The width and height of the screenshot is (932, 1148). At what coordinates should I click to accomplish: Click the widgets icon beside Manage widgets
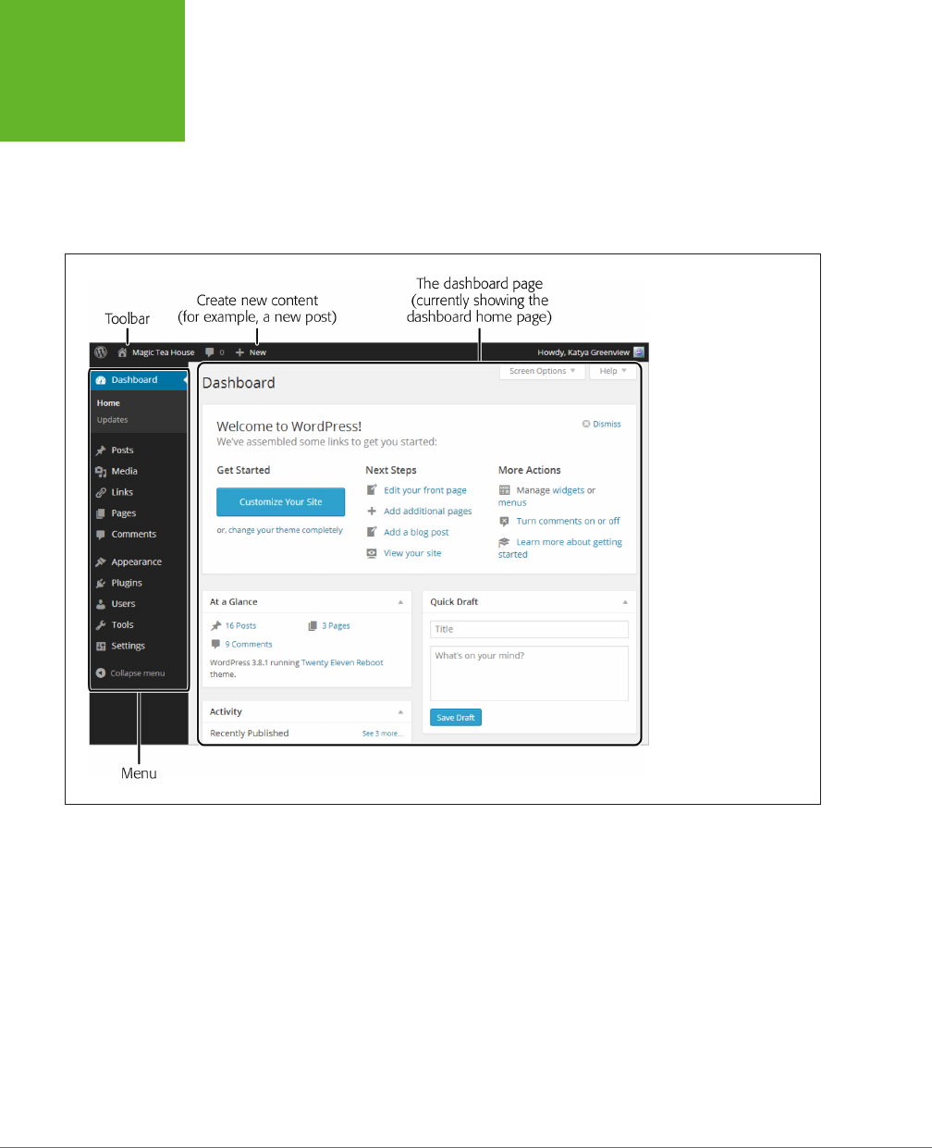pos(505,490)
